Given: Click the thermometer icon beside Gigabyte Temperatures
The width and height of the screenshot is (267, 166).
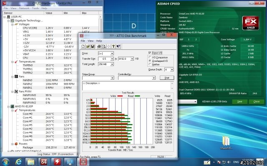Looking at the screenshot, I should click(x=16, y=62).
